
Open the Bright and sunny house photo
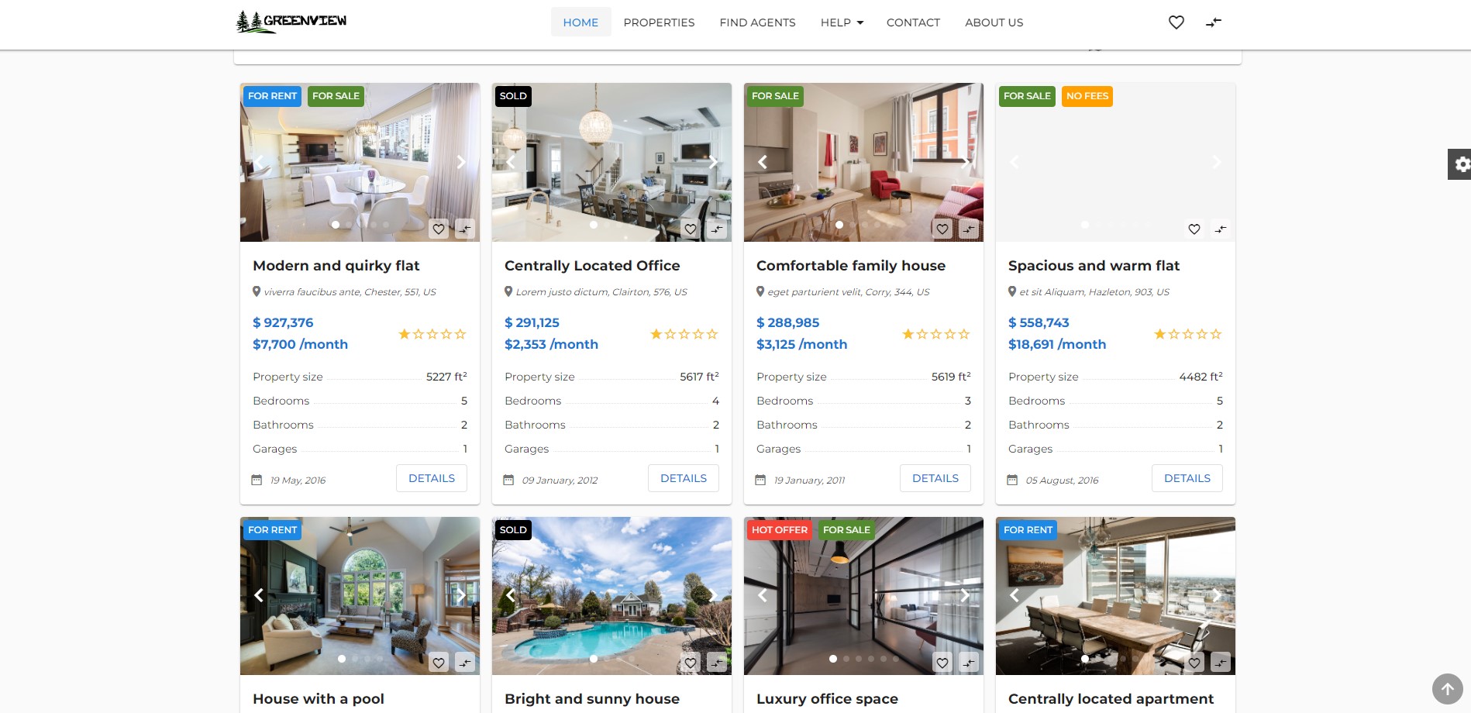pyautogui.click(x=611, y=596)
